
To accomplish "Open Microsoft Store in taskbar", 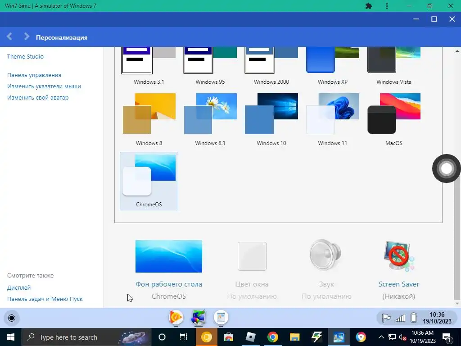I will point(228,337).
